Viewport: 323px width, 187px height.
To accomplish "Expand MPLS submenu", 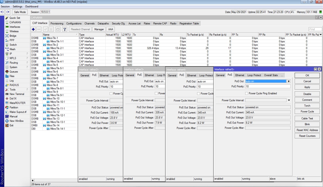I will [27, 58].
